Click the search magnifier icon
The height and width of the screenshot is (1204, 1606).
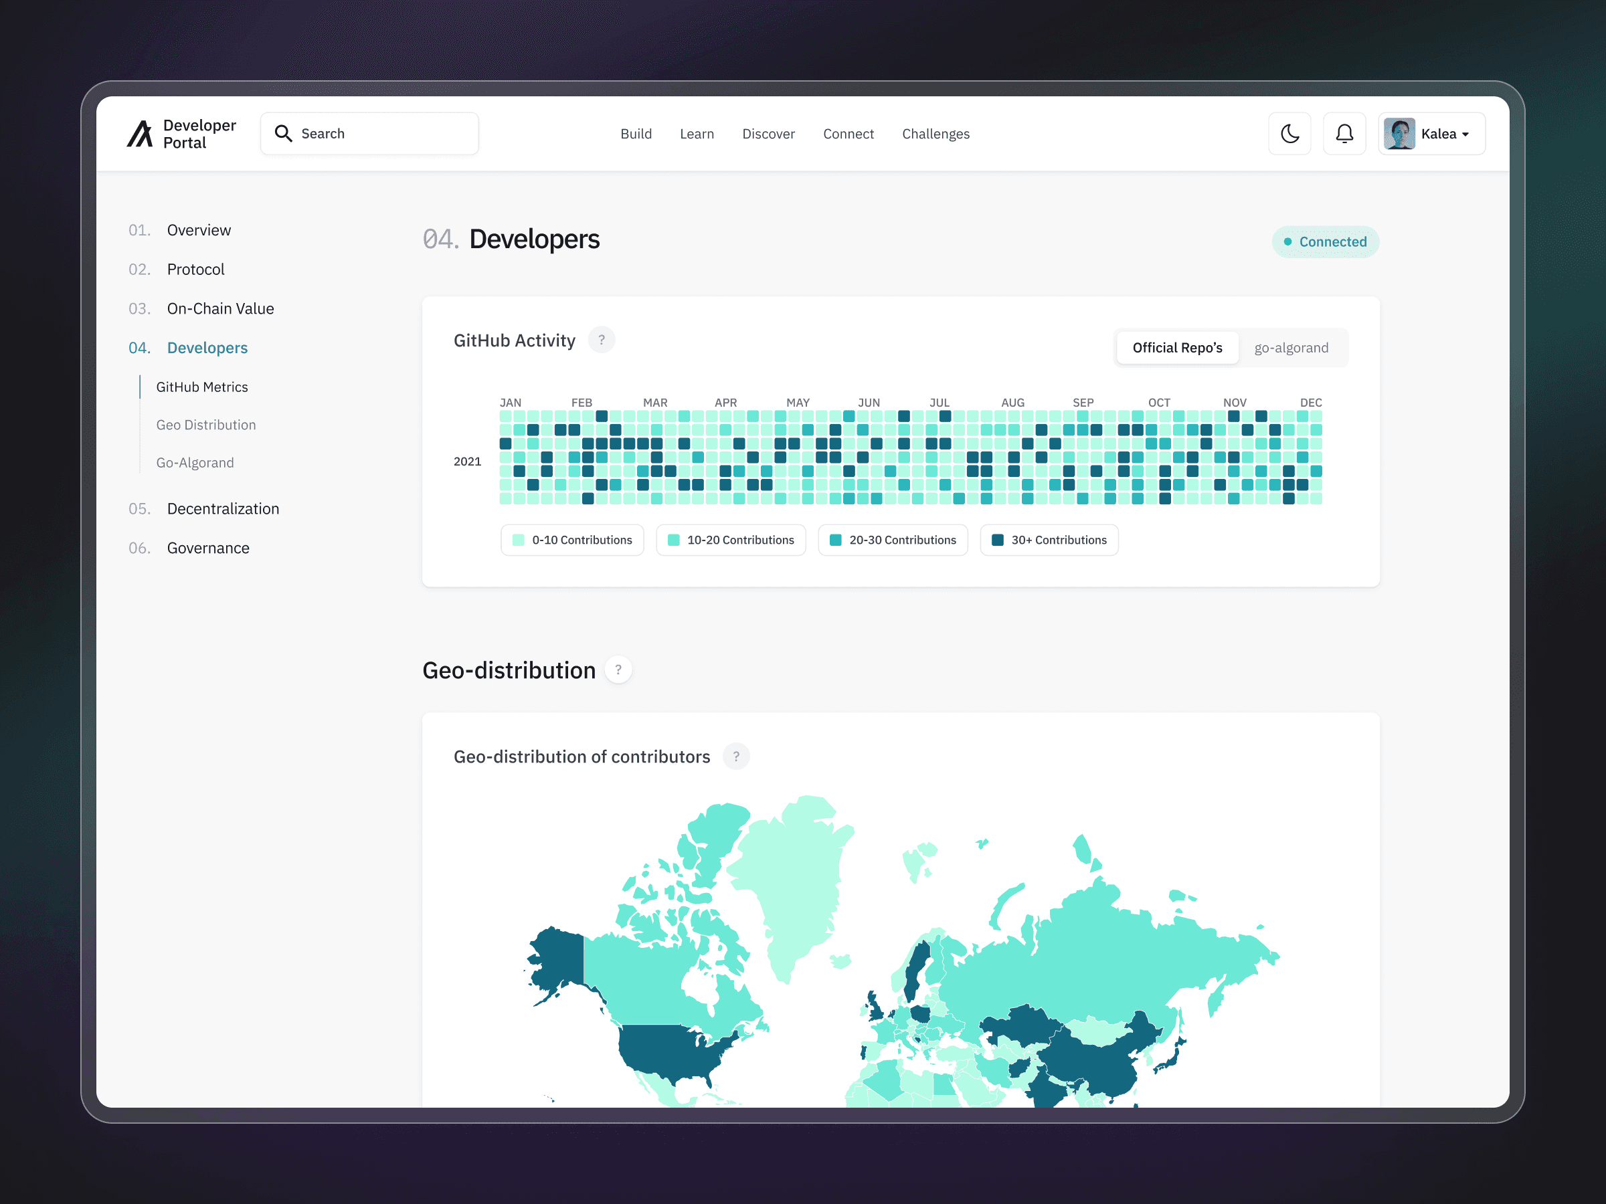point(283,134)
